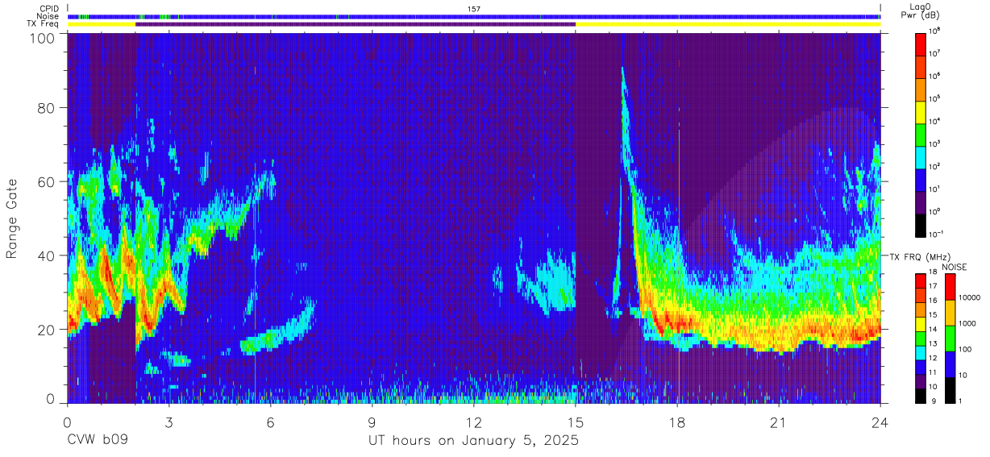Click the 'NOISE' legend title

[955, 267]
